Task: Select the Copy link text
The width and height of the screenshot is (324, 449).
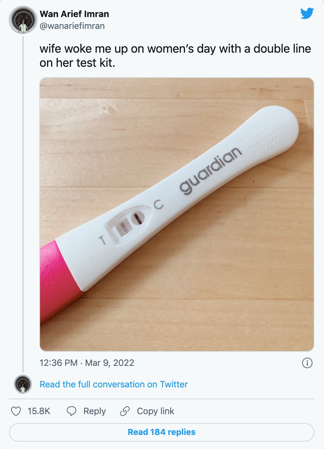Action: pyautogui.click(x=155, y=411)
